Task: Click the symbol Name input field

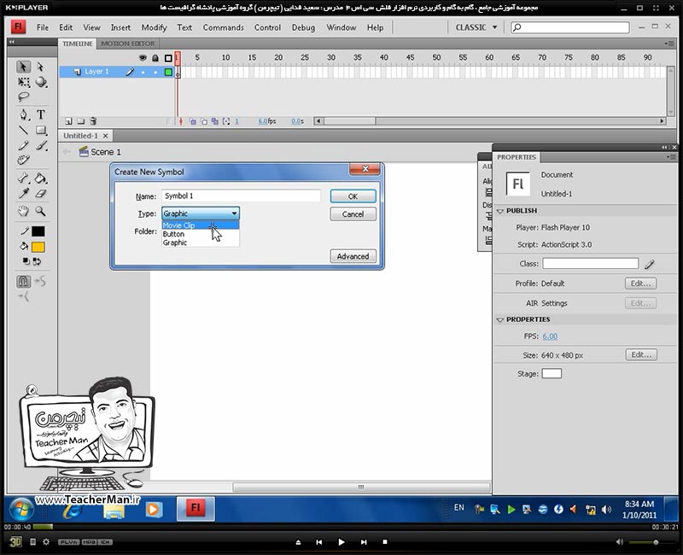Action: point(241,196)
